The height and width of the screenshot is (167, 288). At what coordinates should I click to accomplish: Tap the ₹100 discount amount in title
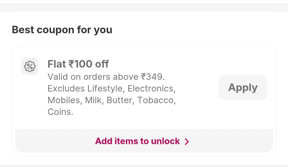pyautogui.click(x=81, y=64)
